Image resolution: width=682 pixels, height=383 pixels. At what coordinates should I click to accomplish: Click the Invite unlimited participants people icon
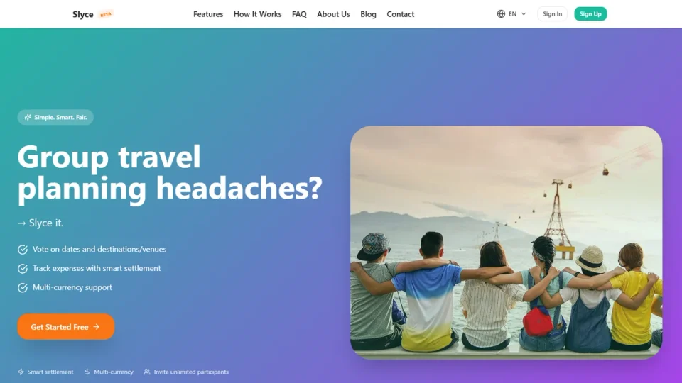[x=147, y=372]
